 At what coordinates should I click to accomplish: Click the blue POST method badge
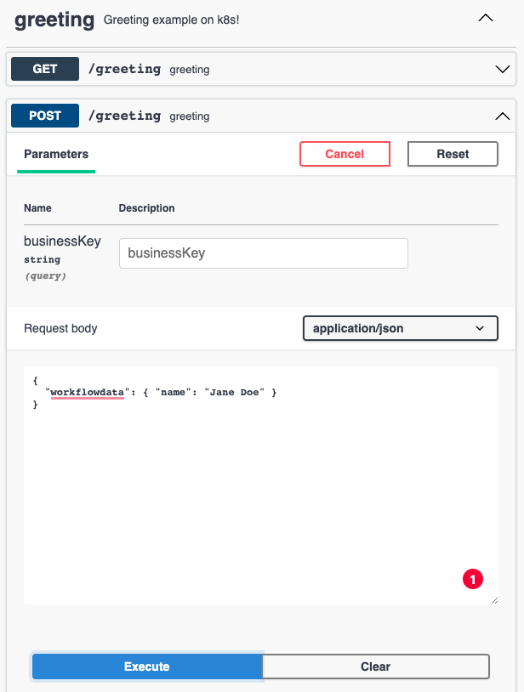pos(44,116)
